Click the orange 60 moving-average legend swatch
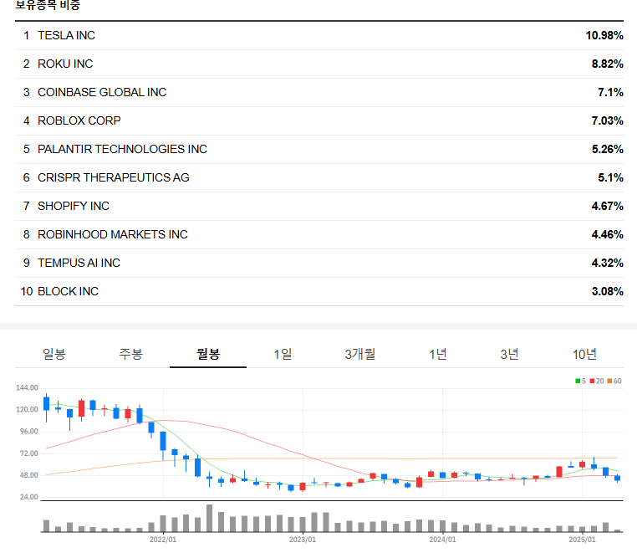 tap(609, 381)
